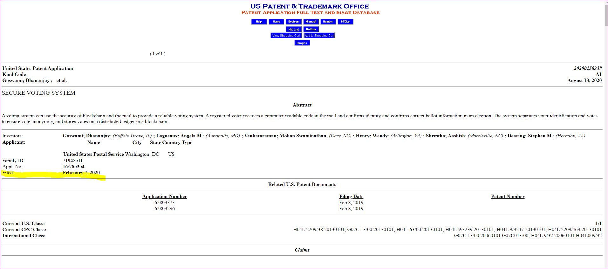Click related application number 62803373
This screenshot has width=608, height=269.
(165, 203)
